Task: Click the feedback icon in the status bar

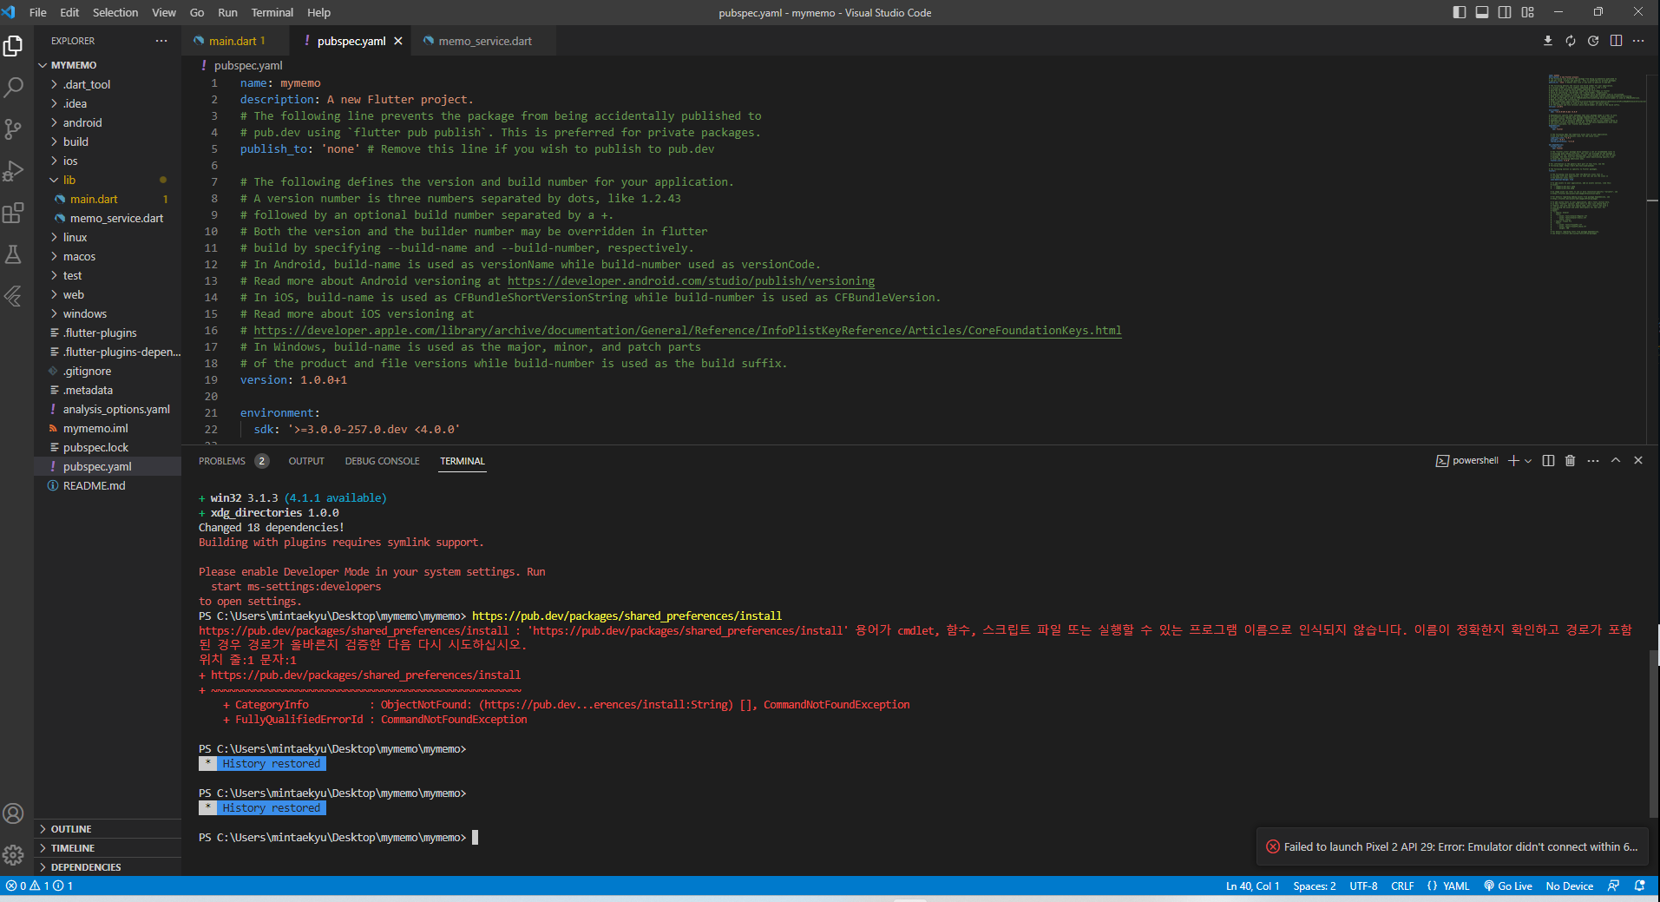Action: (x=1613, y=886)
